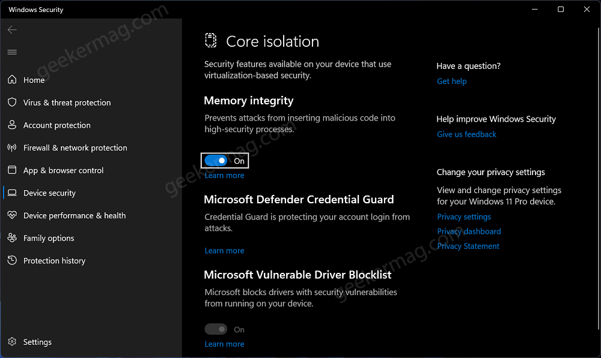Open Protection history section
The height and width of the screenshot is (358, 601).
pyautogui.click(x=54, y=260)
